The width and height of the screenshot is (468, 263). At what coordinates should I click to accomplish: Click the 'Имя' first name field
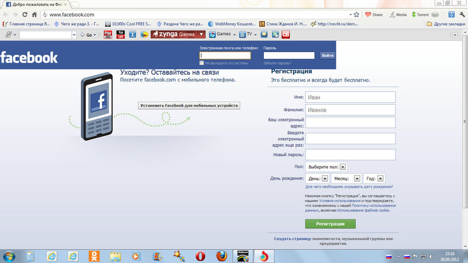click(x=350, y=97)
